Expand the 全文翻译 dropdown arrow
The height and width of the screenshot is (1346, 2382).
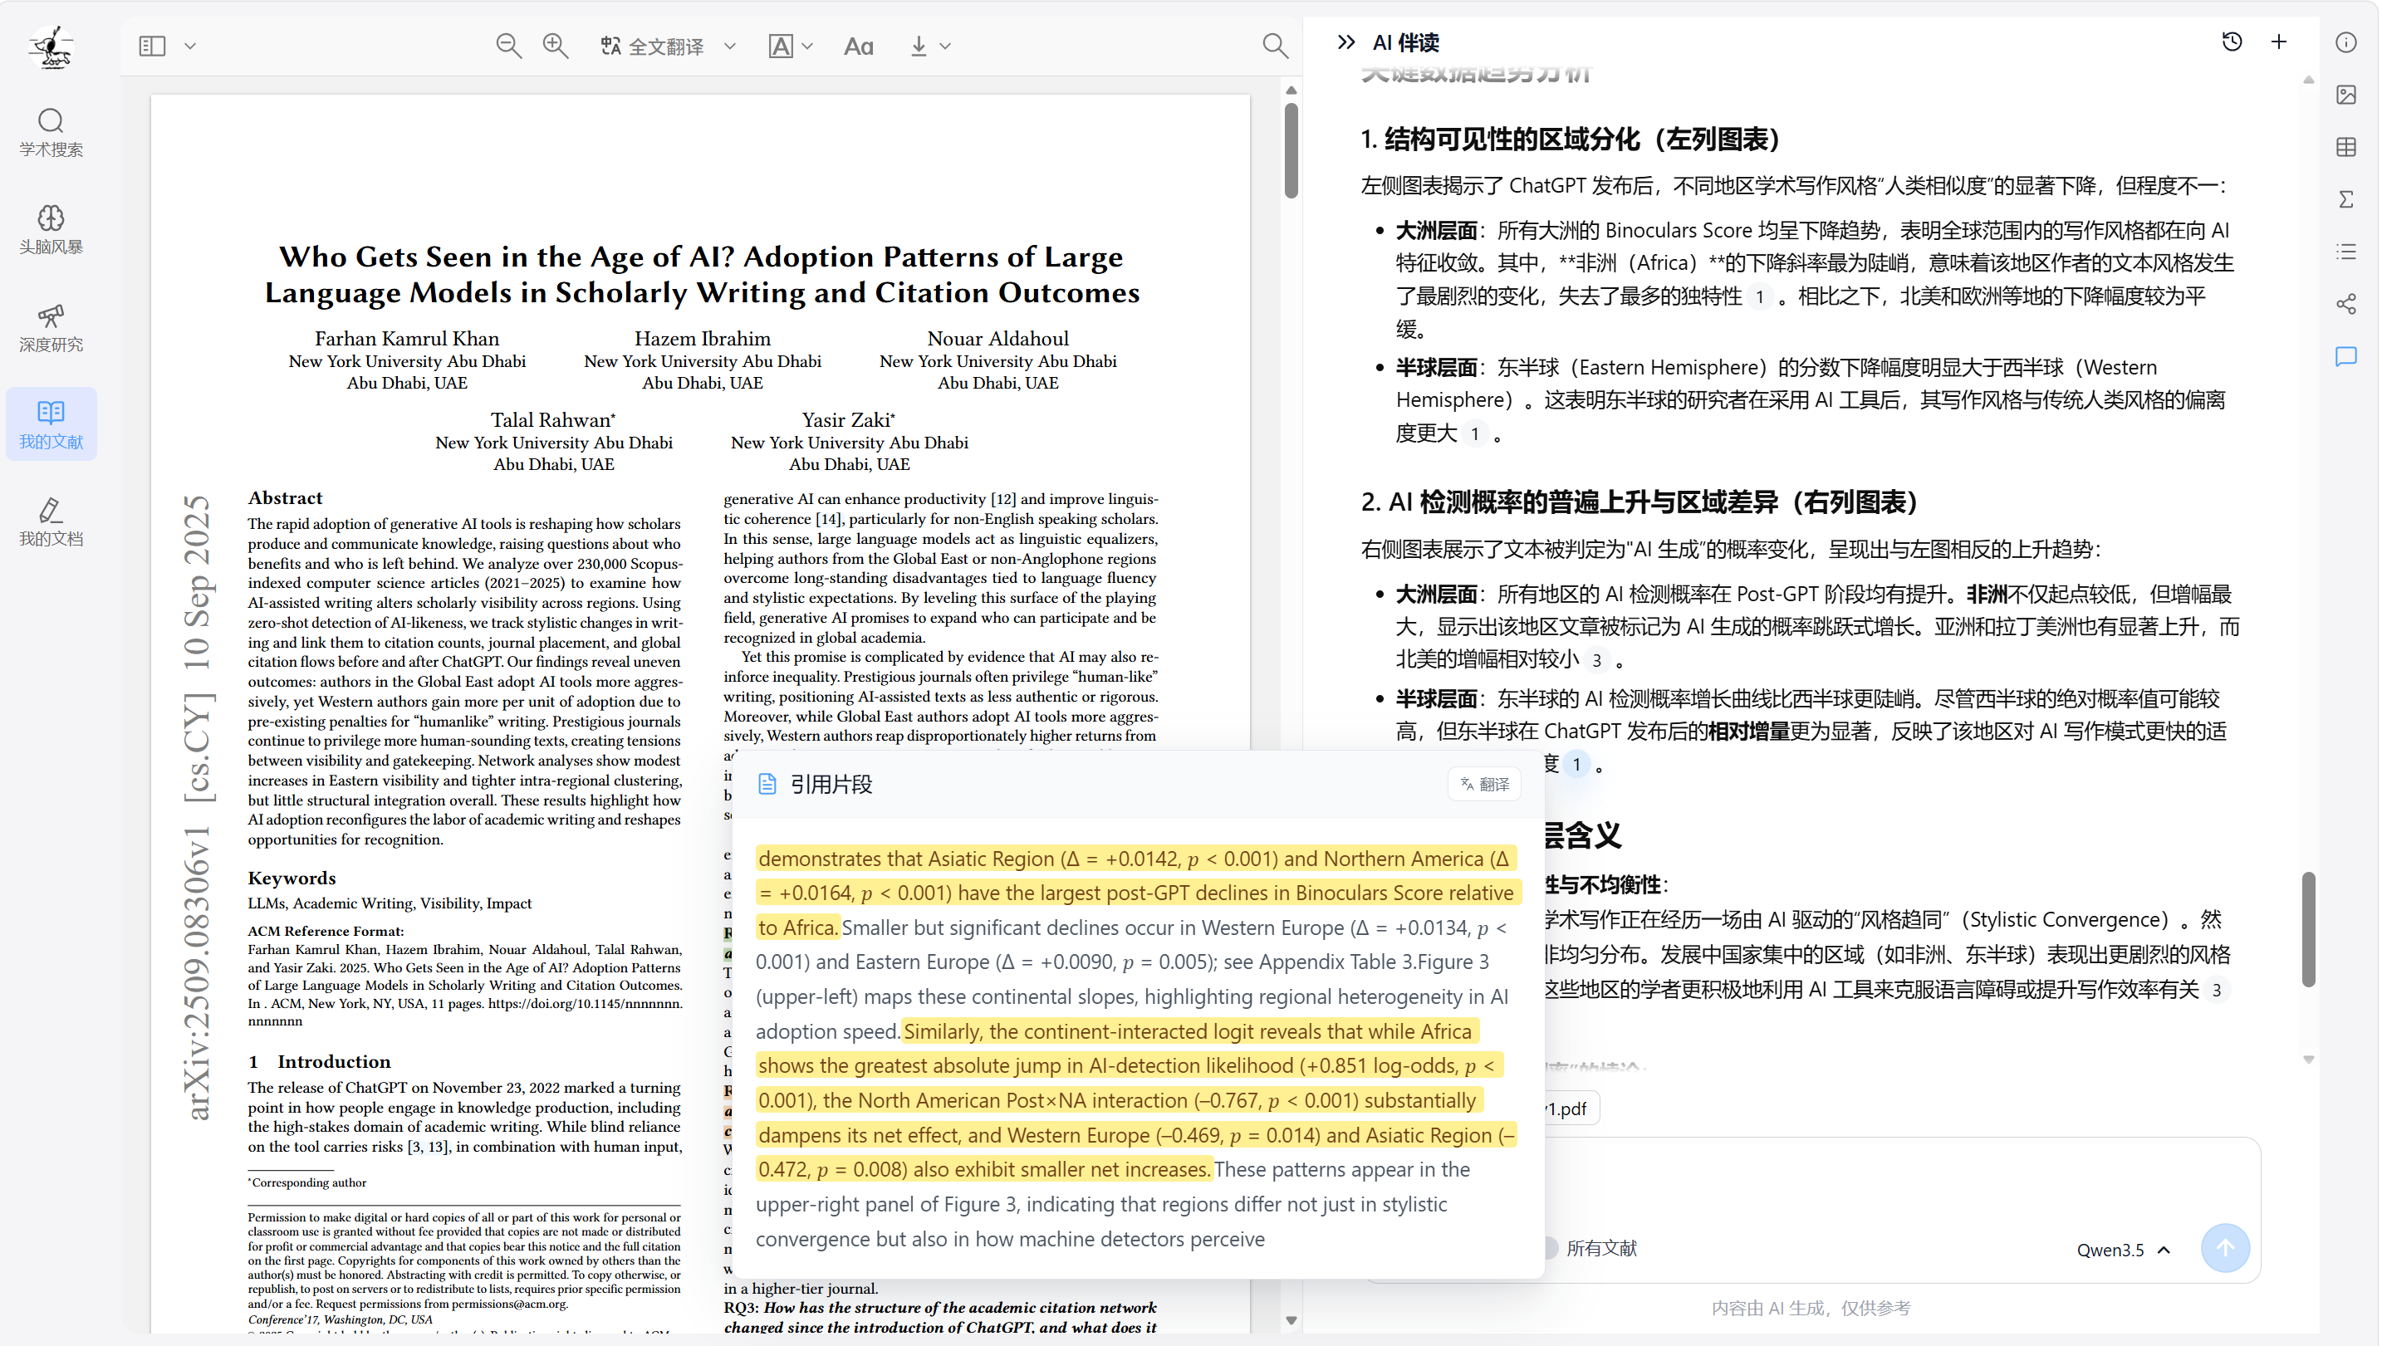pos(729,46)
